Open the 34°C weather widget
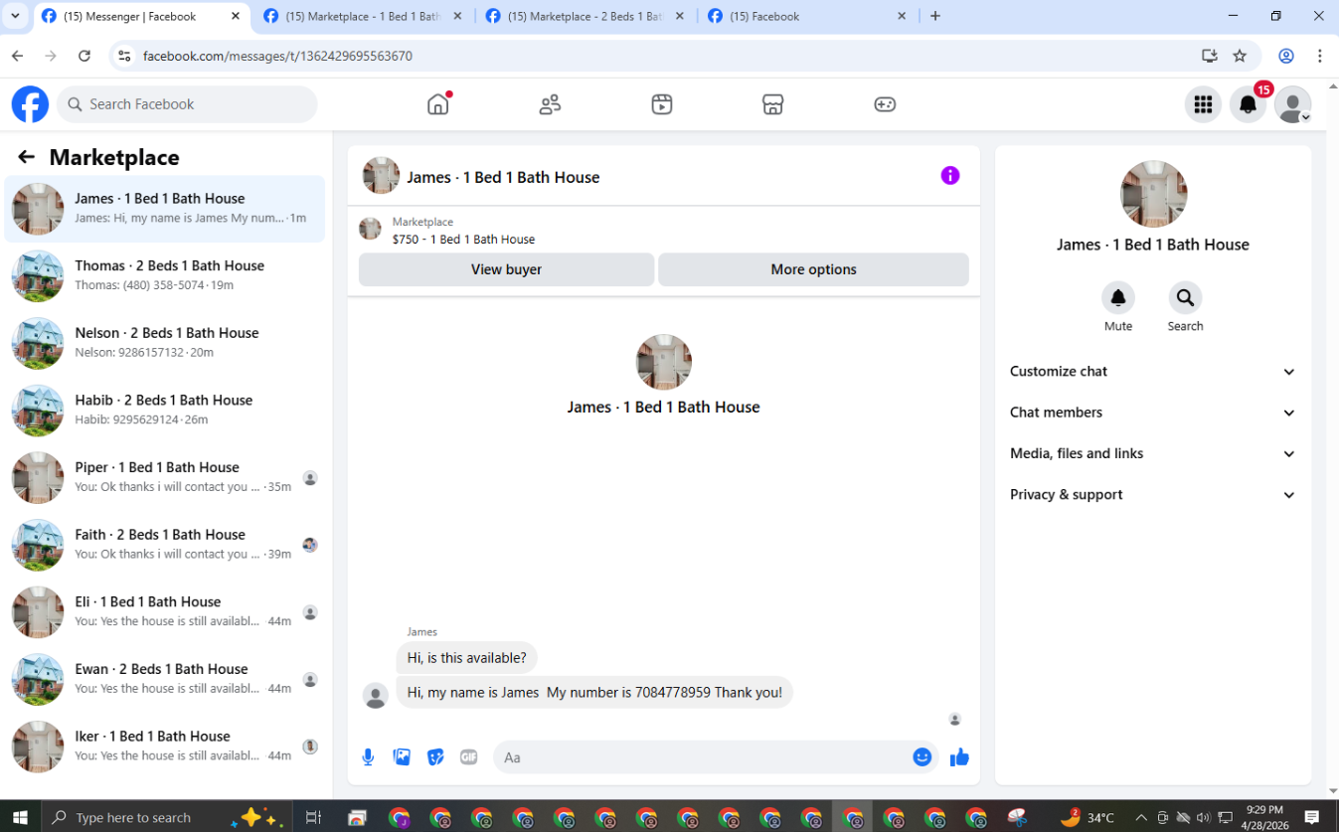The width and height of the screenshot is (1339, 832). [x=1088, y=817]
